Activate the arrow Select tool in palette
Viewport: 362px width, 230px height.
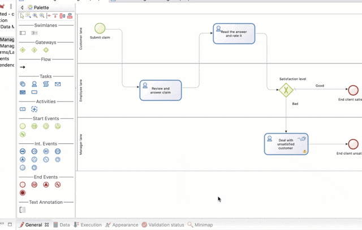22,16
